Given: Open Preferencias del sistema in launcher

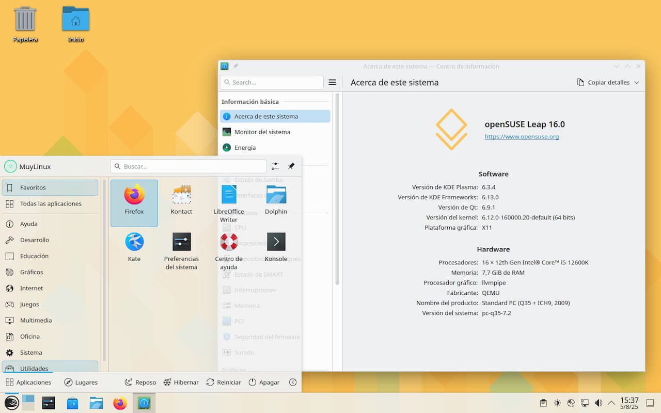Looking at the screenshot, I should [181, 242].
